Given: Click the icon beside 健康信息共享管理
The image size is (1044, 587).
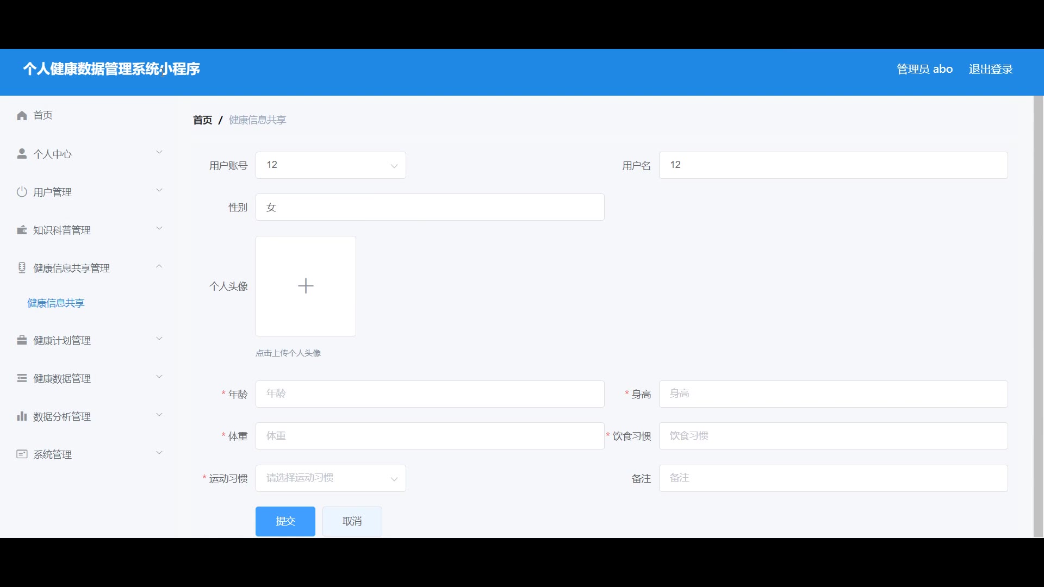Looking at the screenshot, I should pyautogui.click(x=22, y=268).
